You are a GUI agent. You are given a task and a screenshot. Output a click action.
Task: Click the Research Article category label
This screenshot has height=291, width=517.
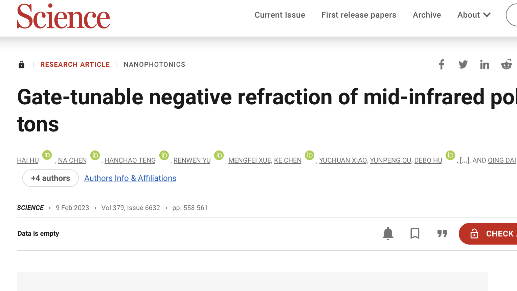[x=75, y=64]
